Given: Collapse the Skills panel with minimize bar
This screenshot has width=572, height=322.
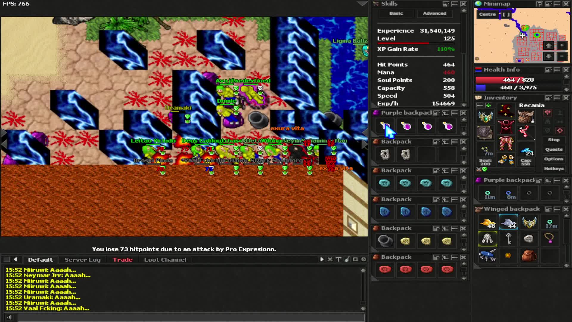Looking at the screenshot, I should point(454,4).
